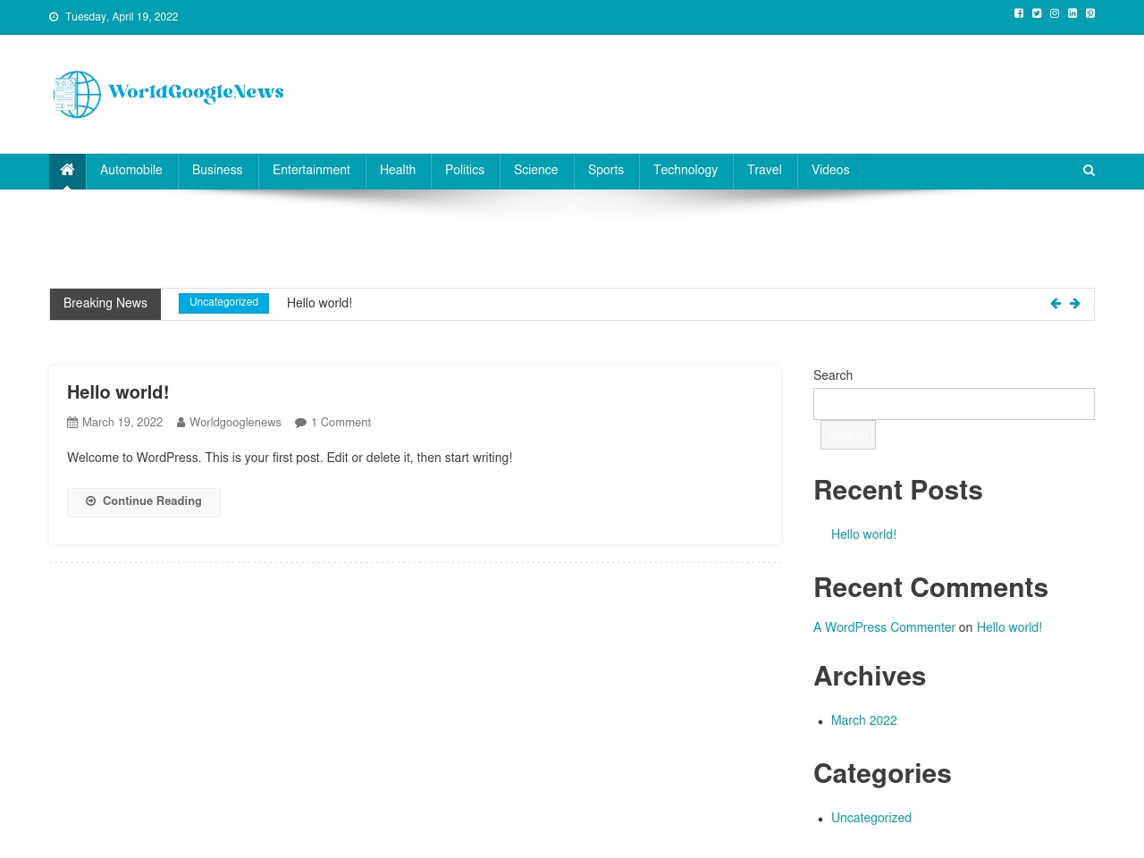Viewport: 1144px width, 858px height.
Task: Open Entertainment menu section
Action: pos(311,170)
